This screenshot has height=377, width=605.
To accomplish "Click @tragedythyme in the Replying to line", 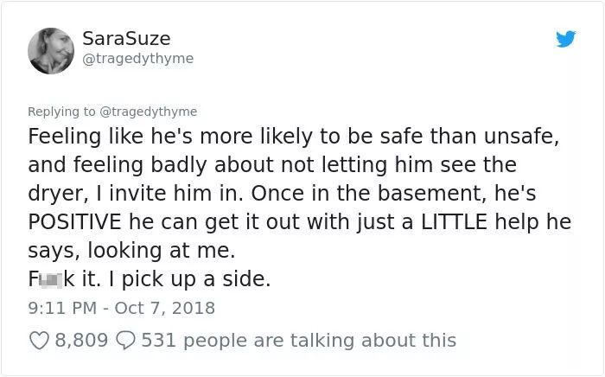I will (148, 112).
